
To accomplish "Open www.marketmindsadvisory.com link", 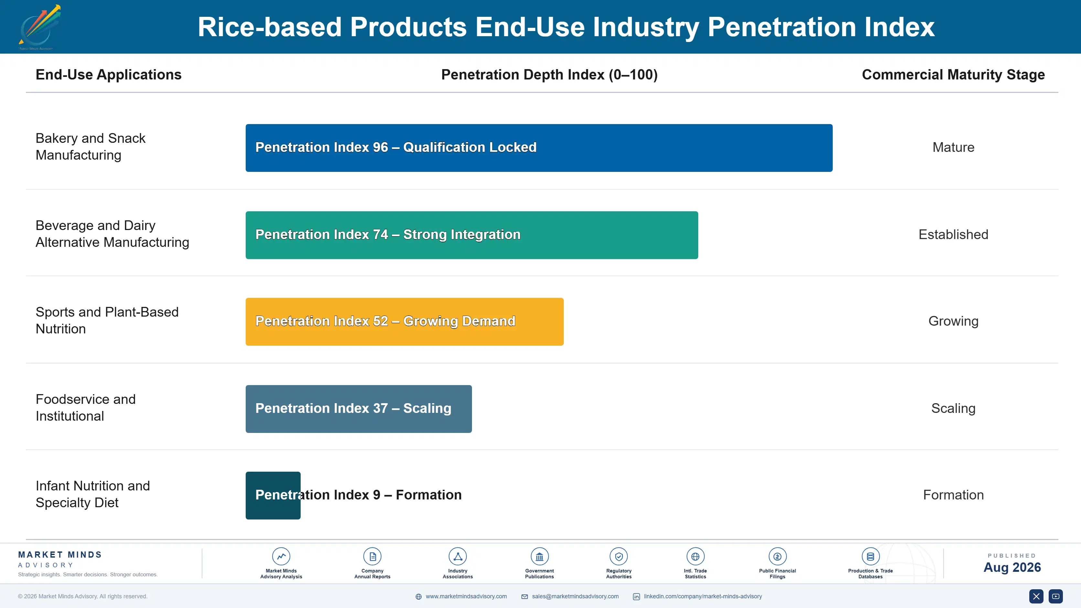I will tap(466, 596).
